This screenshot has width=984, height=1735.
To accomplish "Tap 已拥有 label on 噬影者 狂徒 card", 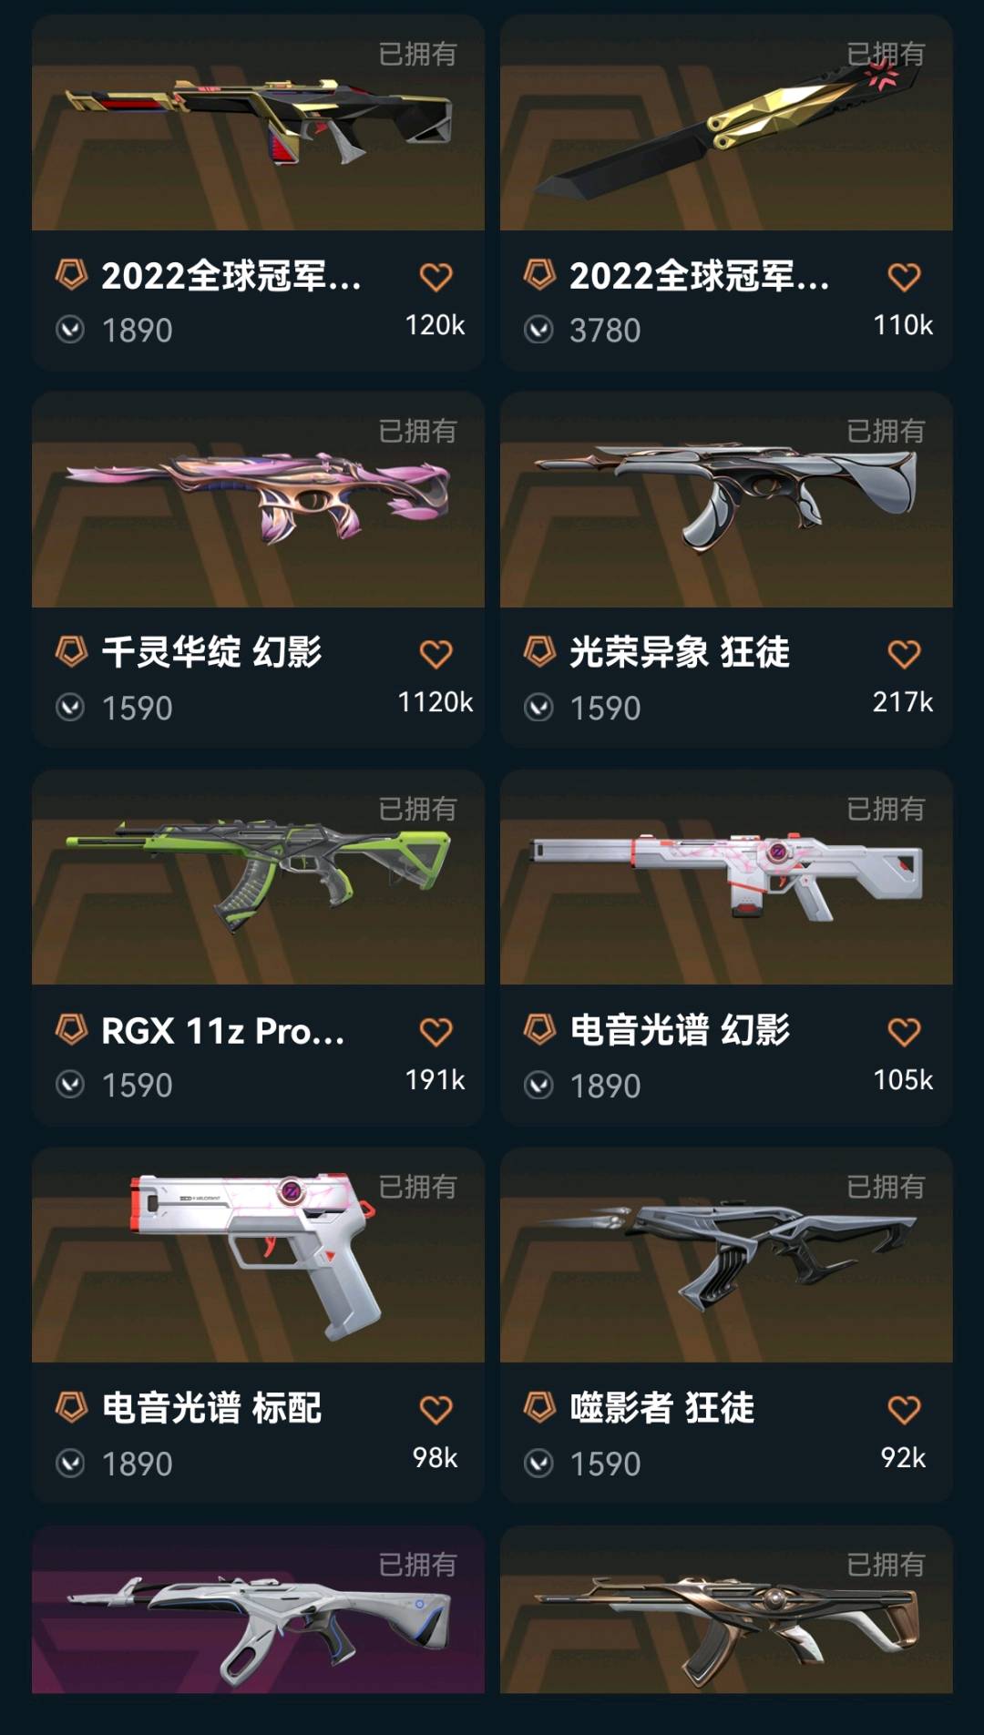I will 886,1187.
